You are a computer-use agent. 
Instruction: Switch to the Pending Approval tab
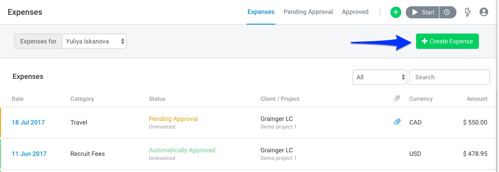pyautogui.click(x=308, y=12)
